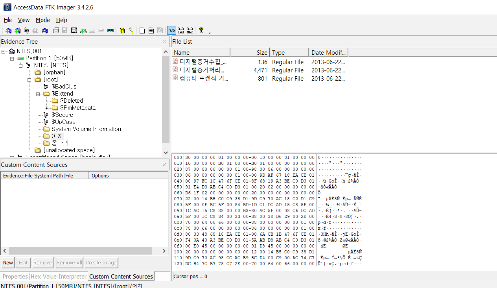Select the [orphan] folder in tree

pyautogui.click(x=54, y=72)
